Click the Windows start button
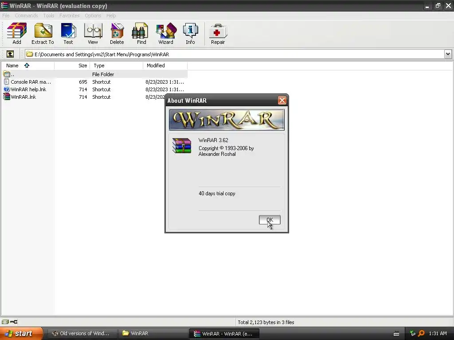 coord(21,333)
